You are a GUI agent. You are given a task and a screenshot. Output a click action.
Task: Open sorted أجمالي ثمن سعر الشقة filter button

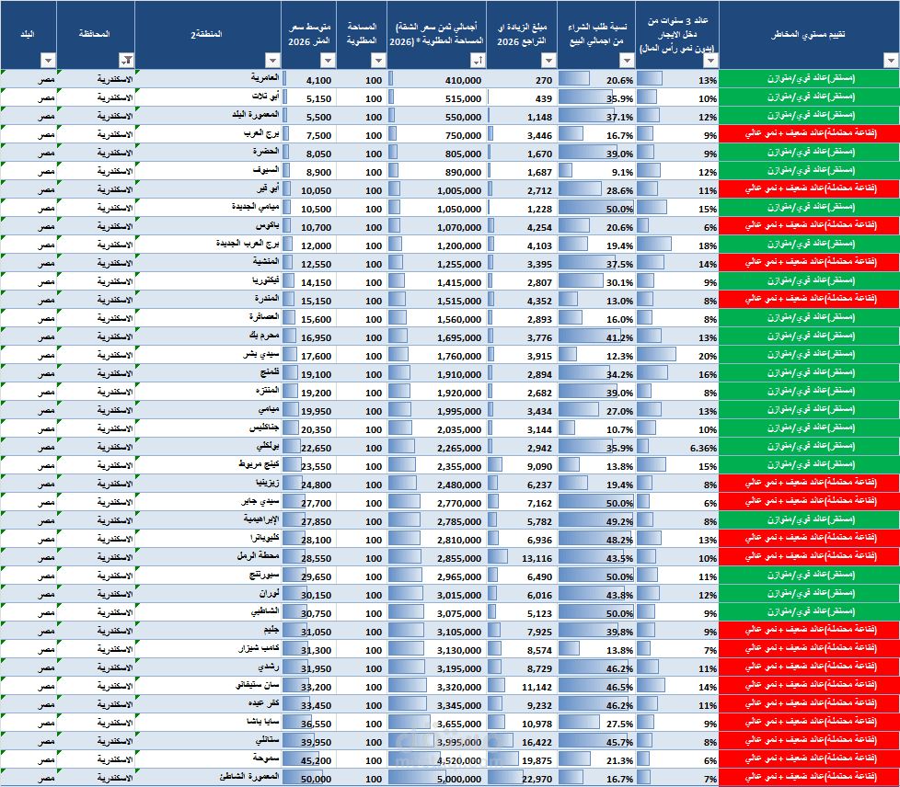coord(478,61)
